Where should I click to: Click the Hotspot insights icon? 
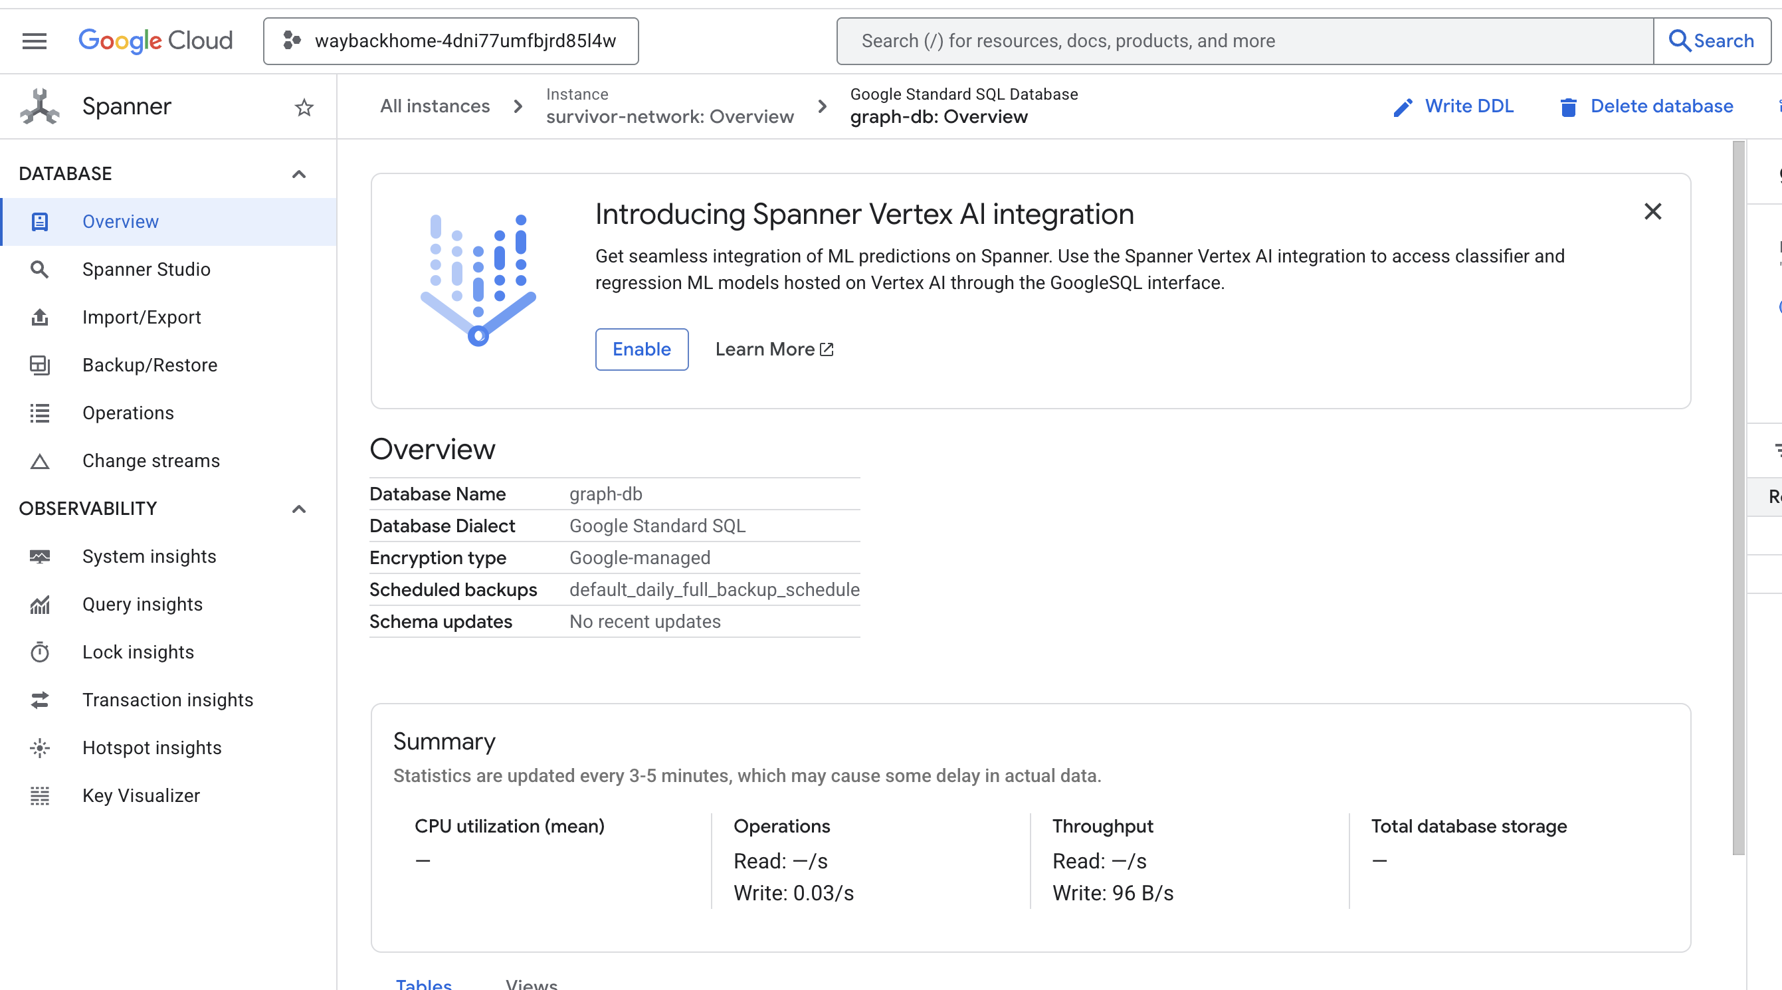39,748
